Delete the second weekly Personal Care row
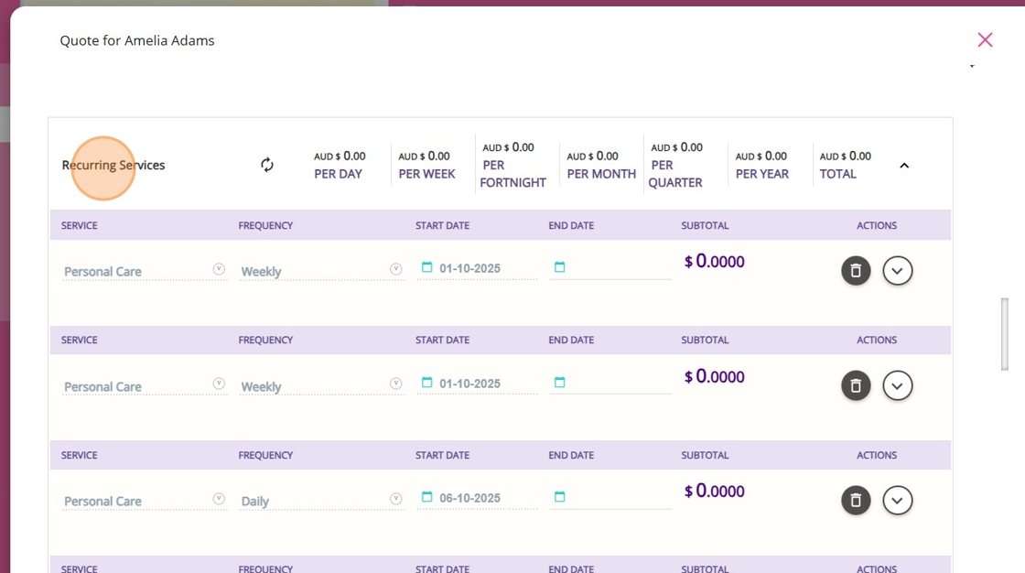Viewport: 1025px width, 573px height. pos(856,386)
